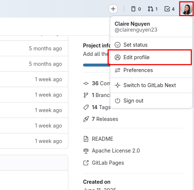Open Preferences from user menu
194x190 pixels.
[151, 70]
